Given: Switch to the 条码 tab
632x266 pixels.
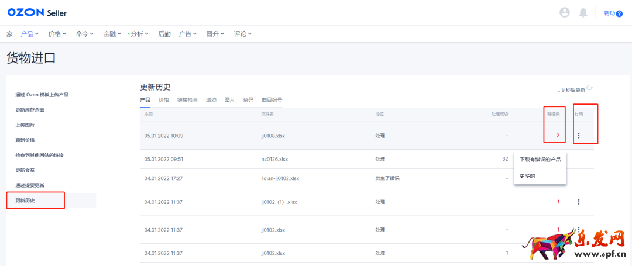Looking at the screenshot, I should point(248,100).
